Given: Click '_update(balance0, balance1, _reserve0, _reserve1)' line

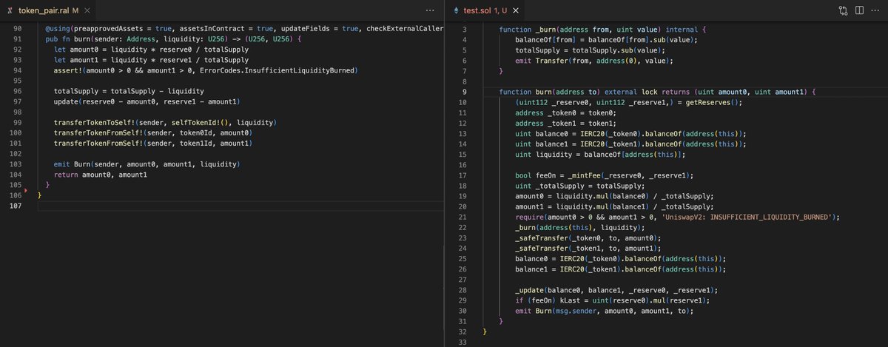Looking at the screenshot, I should point(617,291).
